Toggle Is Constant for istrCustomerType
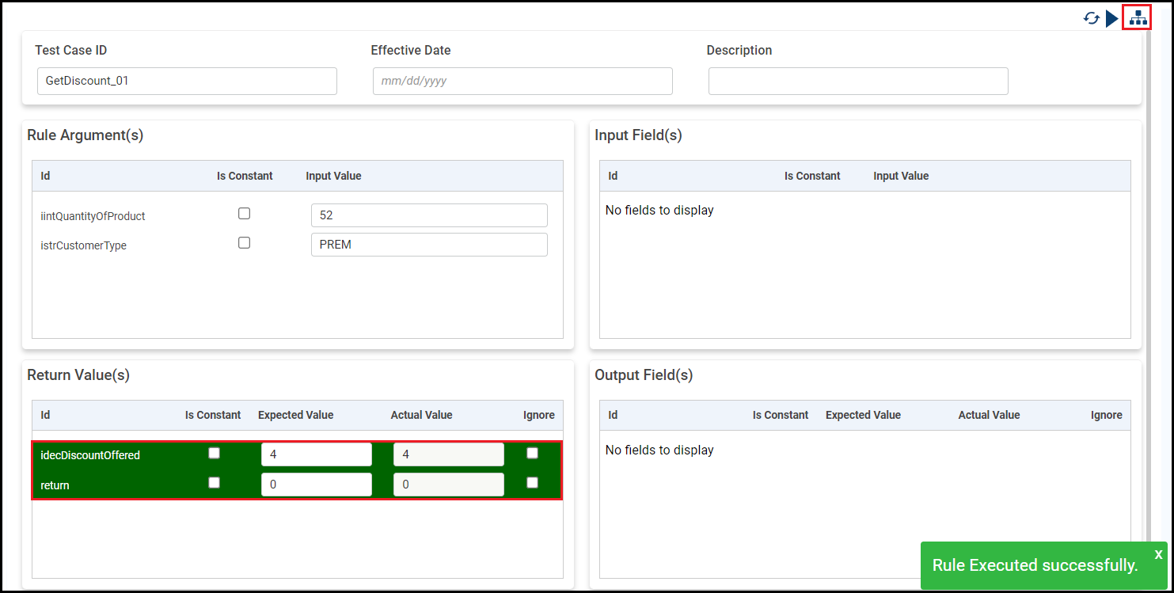This screenshot has height=593, width=1174. 244,243
